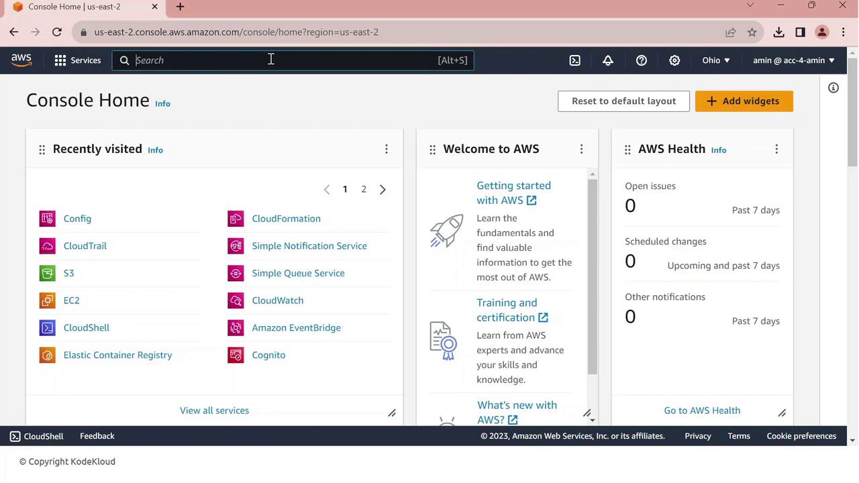Screen dimensions: 859x483
Task: Open AWS Health widget options menu
Action: (776, 149)
